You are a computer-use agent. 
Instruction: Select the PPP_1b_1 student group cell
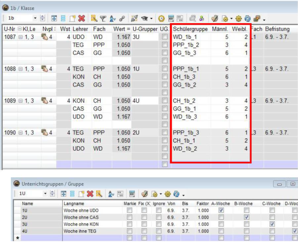pos(186,69)
